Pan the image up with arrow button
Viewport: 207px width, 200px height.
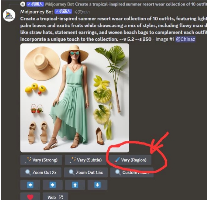tap(75, 185)
